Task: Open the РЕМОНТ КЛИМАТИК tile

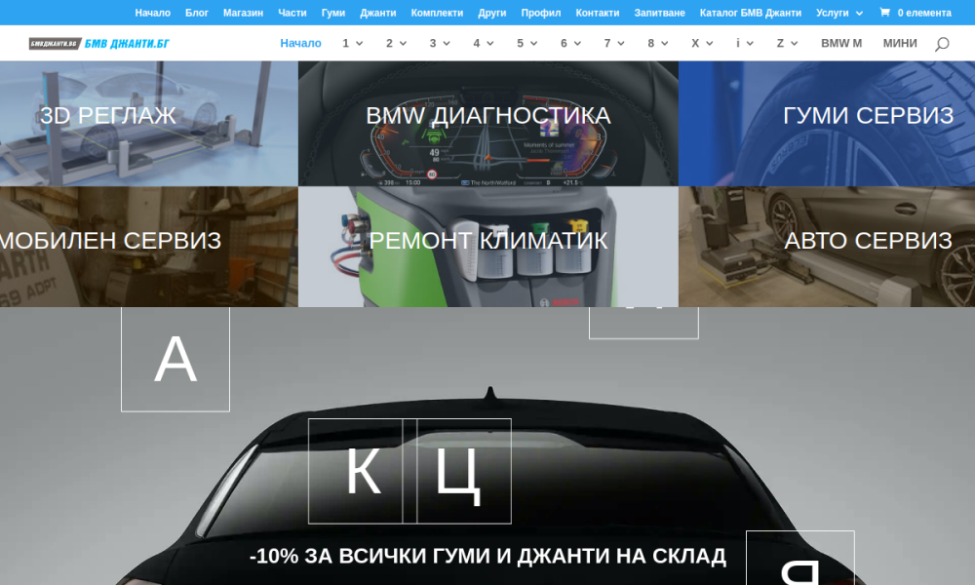Action: (488, 247)
